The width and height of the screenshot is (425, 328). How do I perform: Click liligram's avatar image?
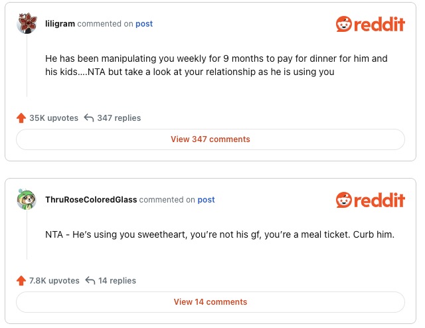(27, 24)
